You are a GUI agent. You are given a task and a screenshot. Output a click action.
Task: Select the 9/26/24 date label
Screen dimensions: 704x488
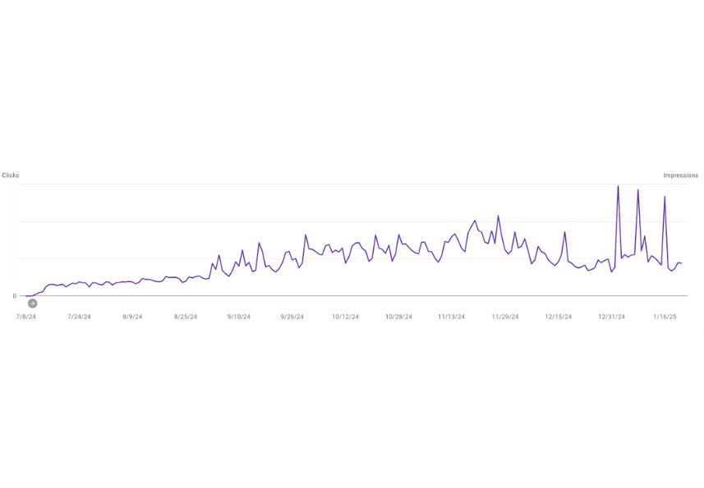coord(292,317)
